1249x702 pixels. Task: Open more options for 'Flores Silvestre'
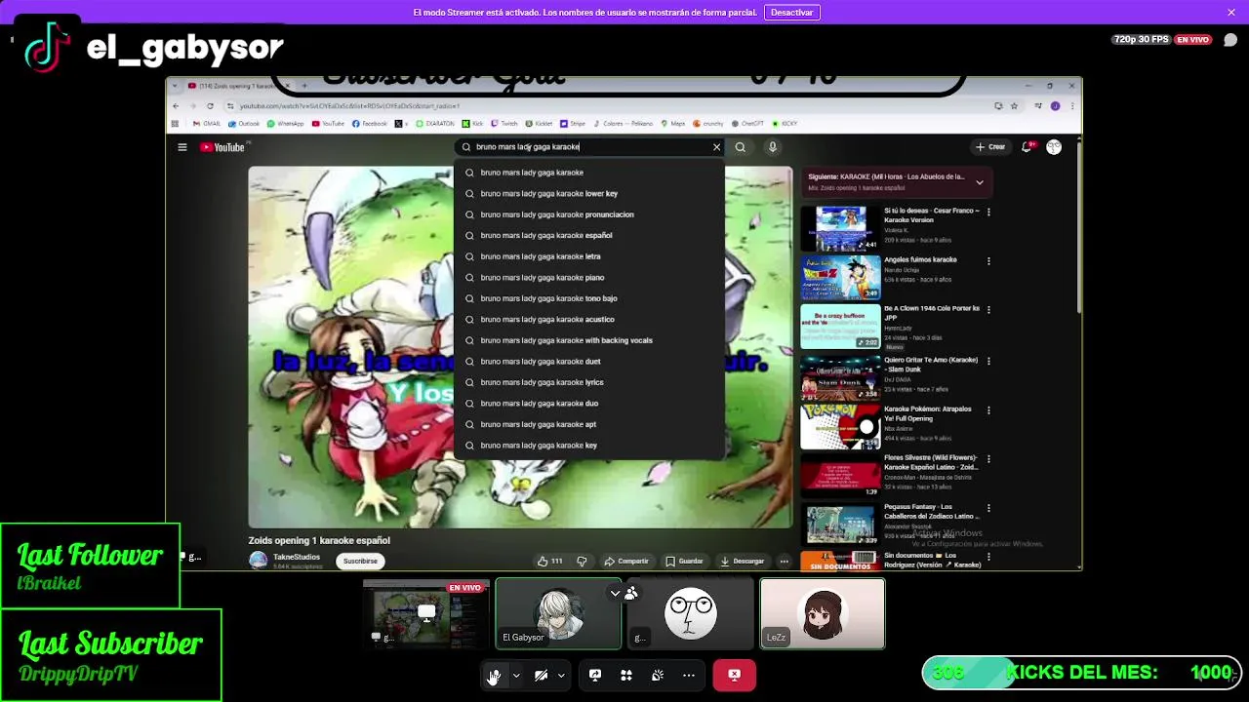click(988, 459)
